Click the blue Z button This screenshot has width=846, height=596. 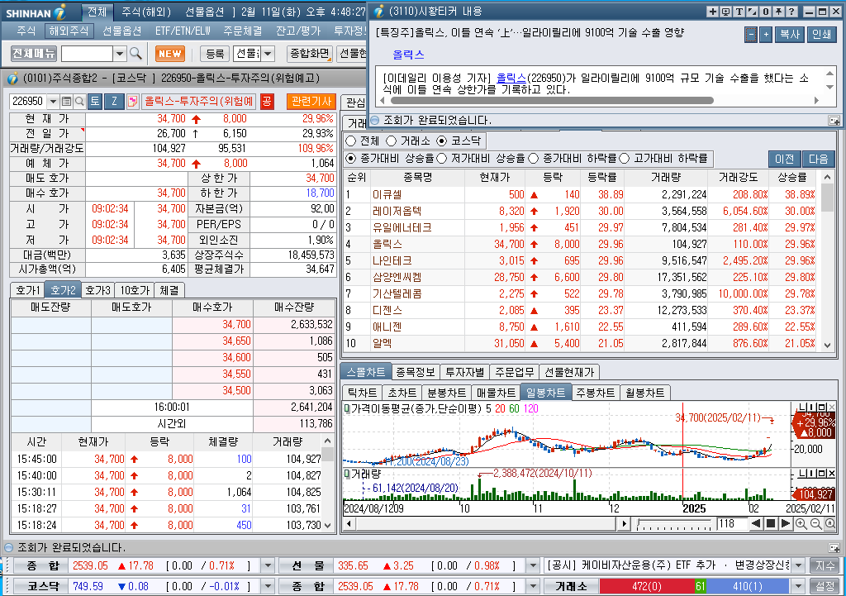click(114, 102)
